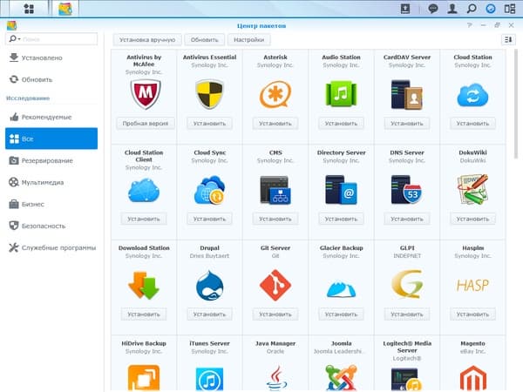This screenshot has width=523, height=392.
Task: Open the blue widgets status icon
Action: pyautogui.click(x=491, y=9)
